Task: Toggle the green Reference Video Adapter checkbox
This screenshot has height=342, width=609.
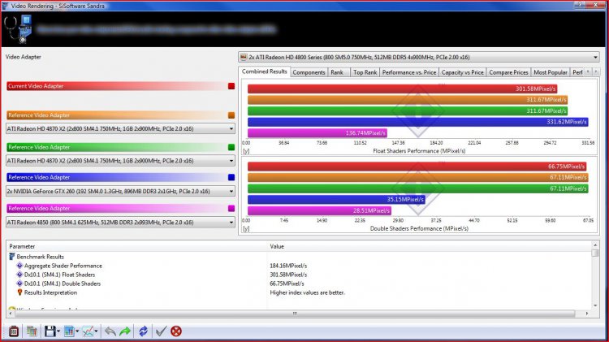Action: coord(231,147)
